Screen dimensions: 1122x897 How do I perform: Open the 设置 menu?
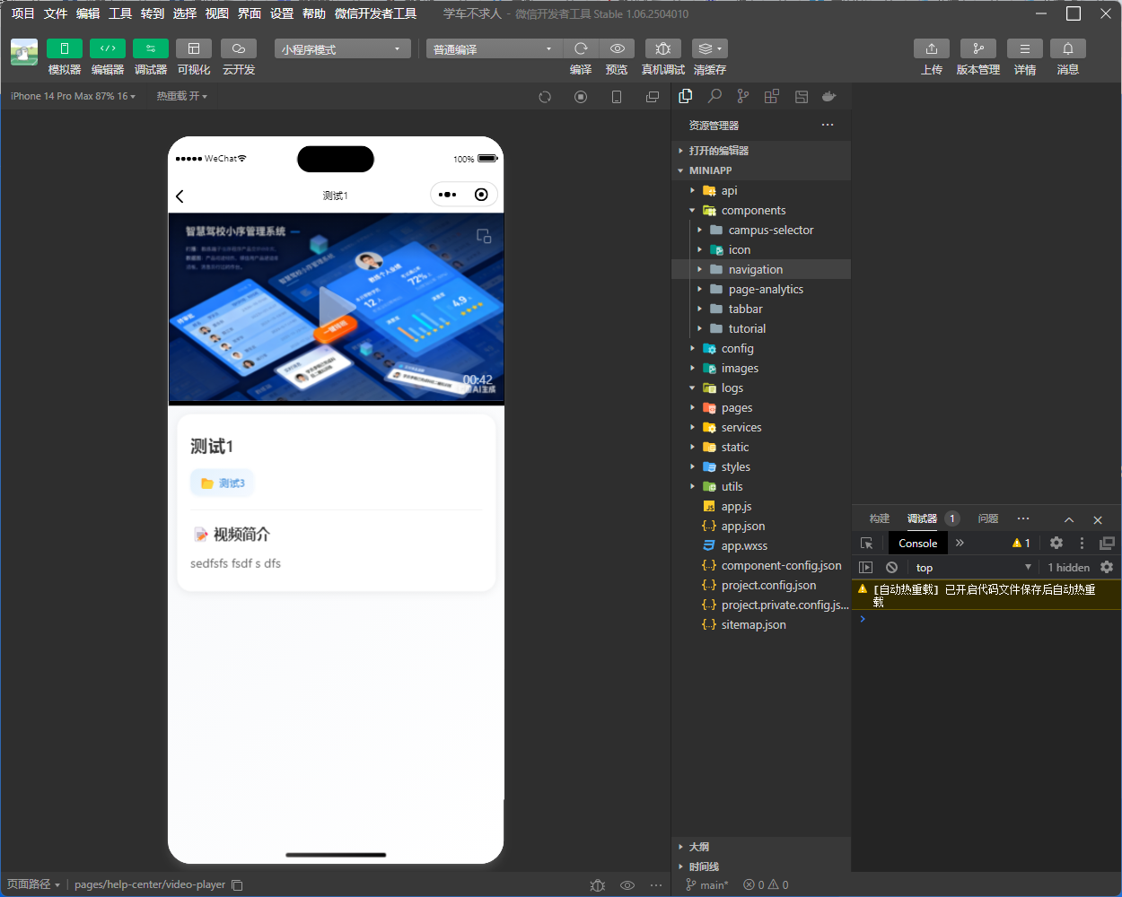(282, 13)
